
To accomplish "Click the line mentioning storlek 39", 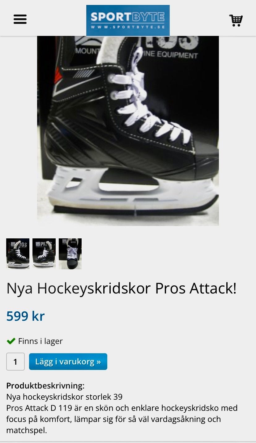I will pyautogui.click(x=64, y=397).
